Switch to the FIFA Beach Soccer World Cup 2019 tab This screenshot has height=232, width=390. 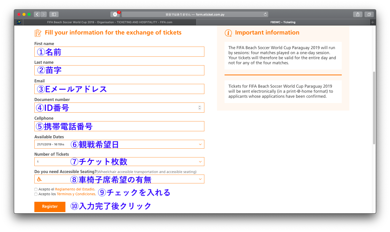(x=110, y=22)
